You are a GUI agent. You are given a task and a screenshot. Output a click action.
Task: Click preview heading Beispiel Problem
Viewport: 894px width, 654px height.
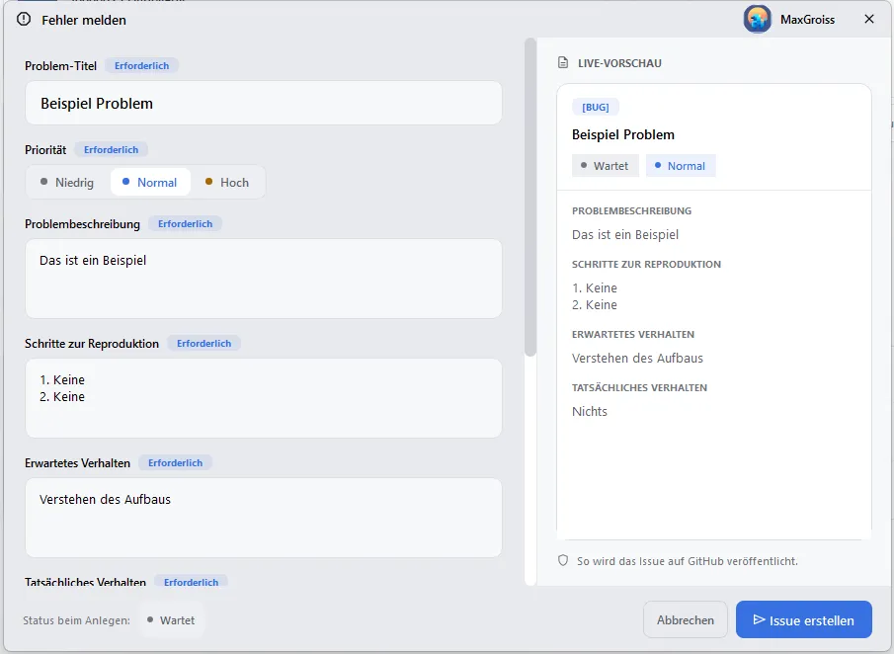[623, 134]
